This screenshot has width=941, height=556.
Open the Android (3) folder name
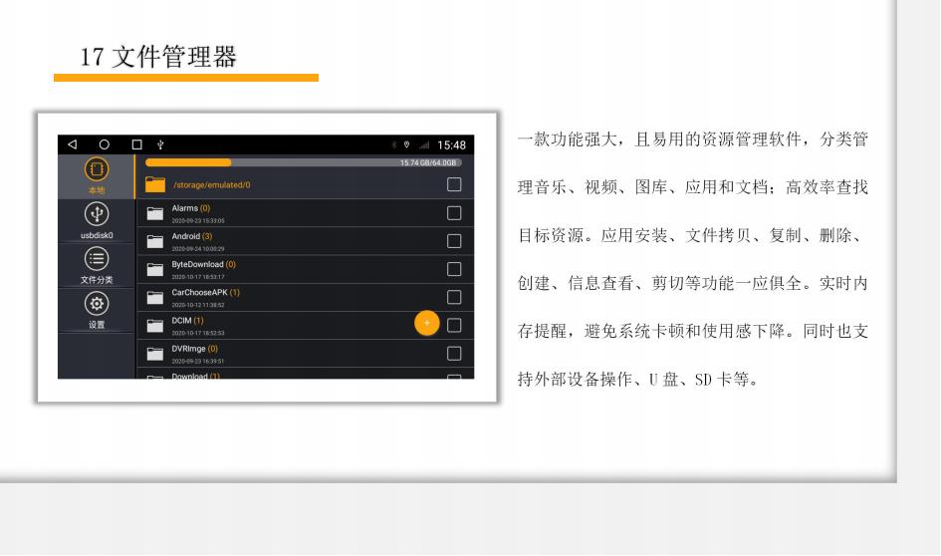click(x=192, y=236)
